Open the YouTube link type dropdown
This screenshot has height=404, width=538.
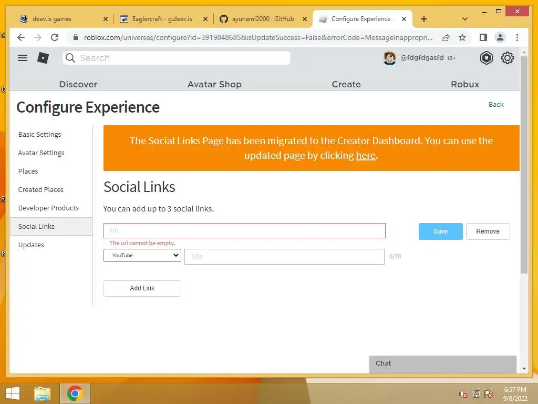pos(142,256)
